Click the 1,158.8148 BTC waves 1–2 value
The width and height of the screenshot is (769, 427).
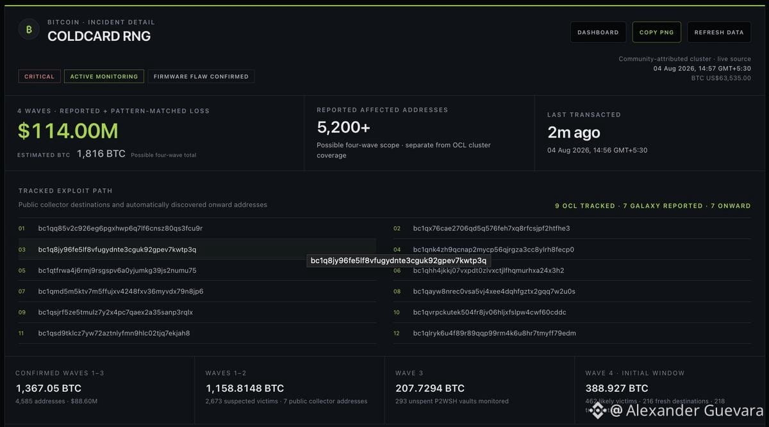click(x=245, y=388)
